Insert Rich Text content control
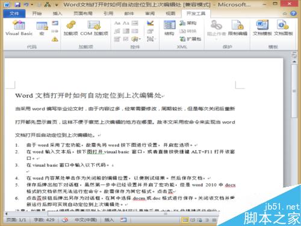The width and height of the screenshot is (301, 226). pos(117,23)
